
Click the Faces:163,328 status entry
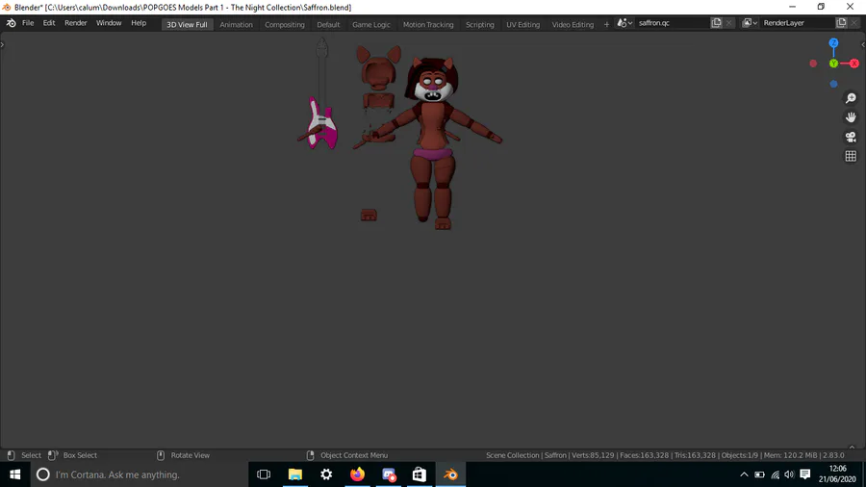click(x=644, y=455)
